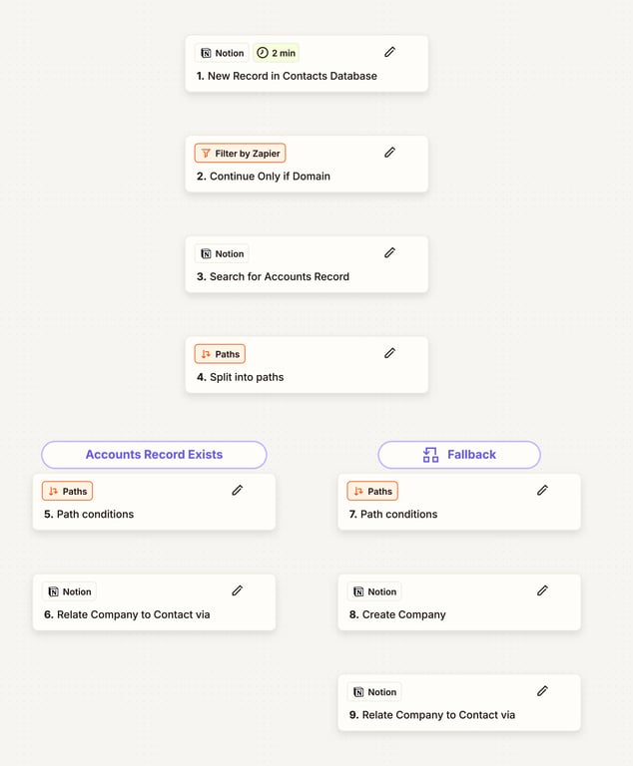Click the Paths badge on step 7
Screen dimensions: 633x766
[372, 491]
